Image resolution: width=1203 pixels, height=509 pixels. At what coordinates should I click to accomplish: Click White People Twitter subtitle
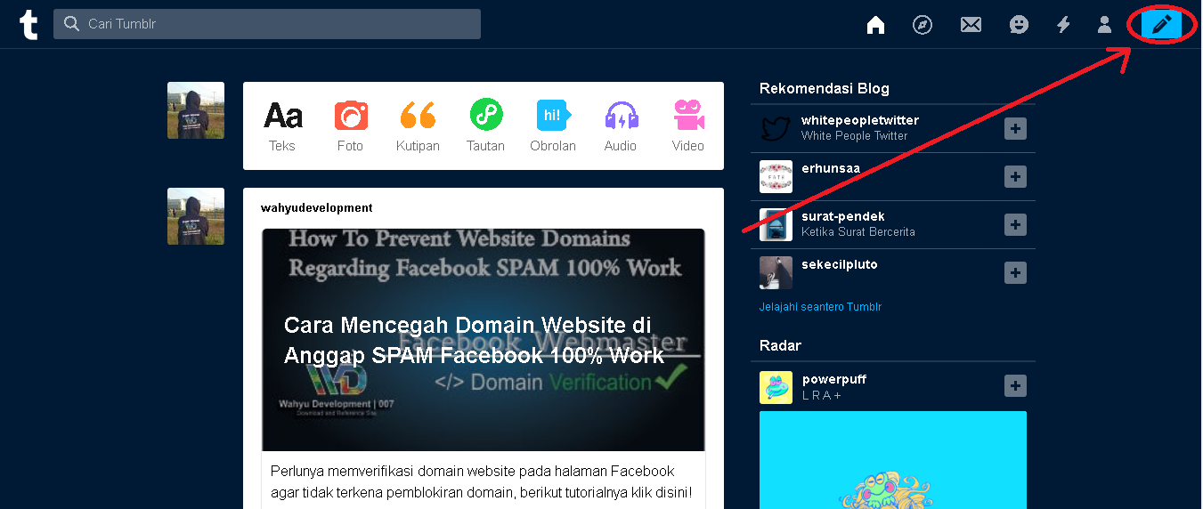click(855, 136)
